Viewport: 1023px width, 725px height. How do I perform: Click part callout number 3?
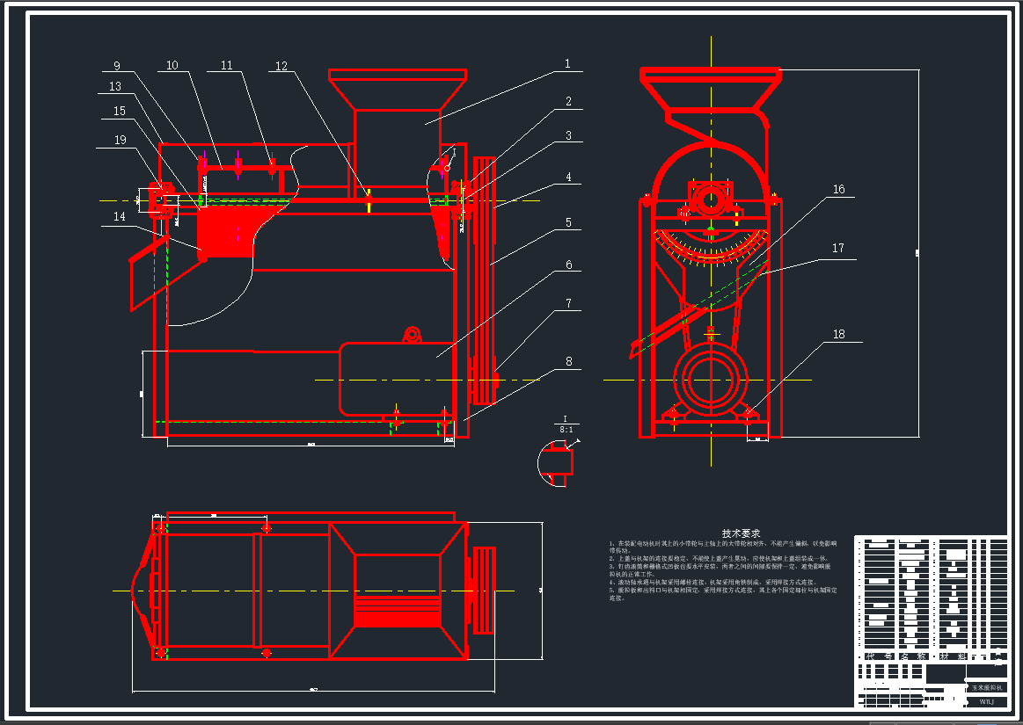coord(568,135)
